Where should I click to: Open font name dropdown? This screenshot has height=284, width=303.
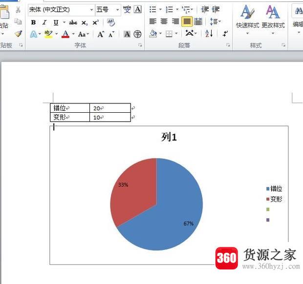tap(91, 10)
